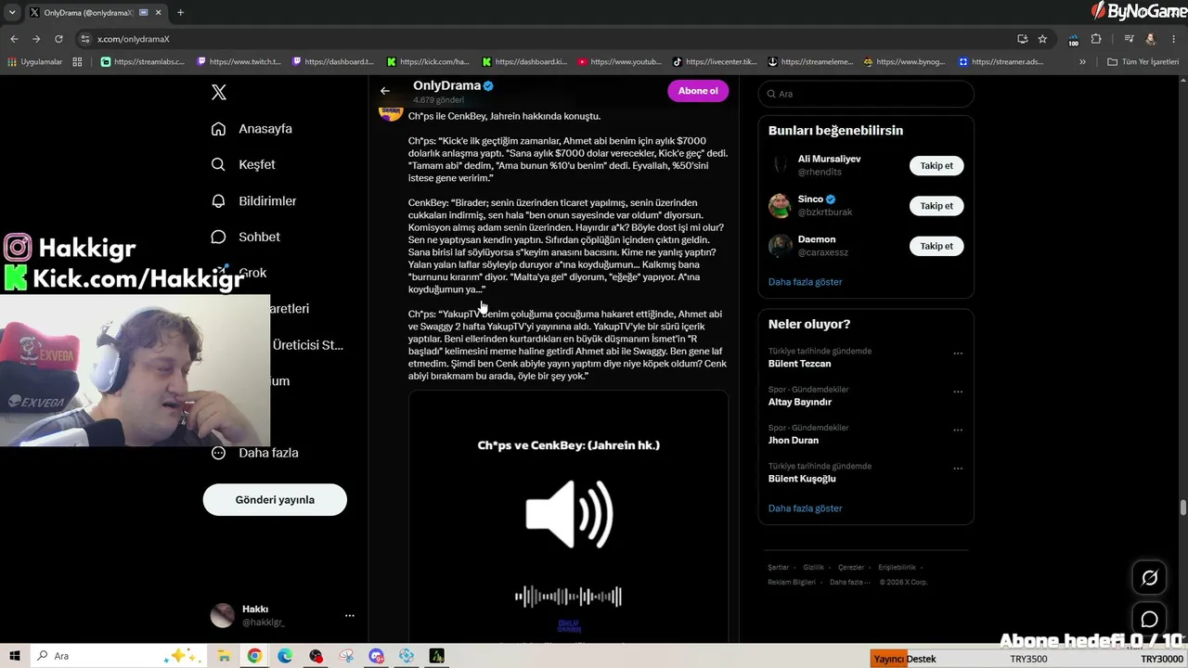Image resolution: width=1188 pixels, height=668 pixels.
Task: Open more options for Bülent Tezcan trend
Action: coord(958,353)
